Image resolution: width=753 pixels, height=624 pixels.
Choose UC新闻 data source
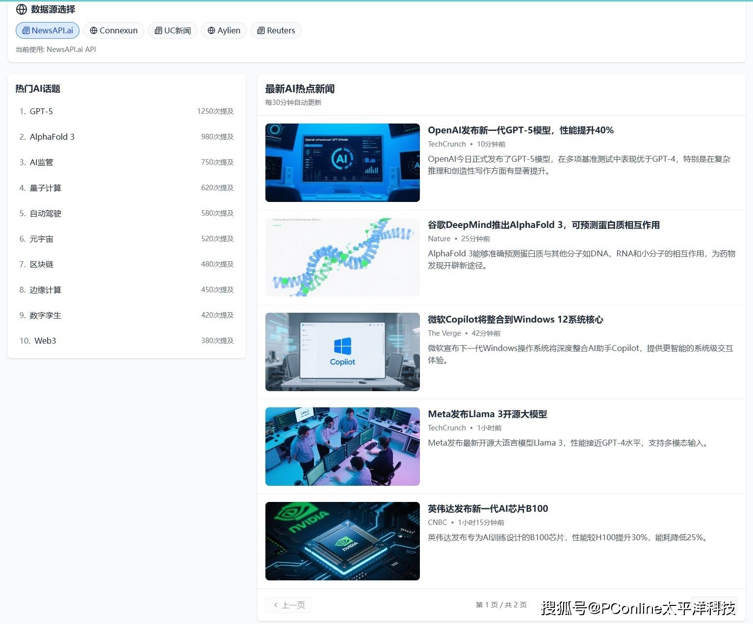pos(173,30)
